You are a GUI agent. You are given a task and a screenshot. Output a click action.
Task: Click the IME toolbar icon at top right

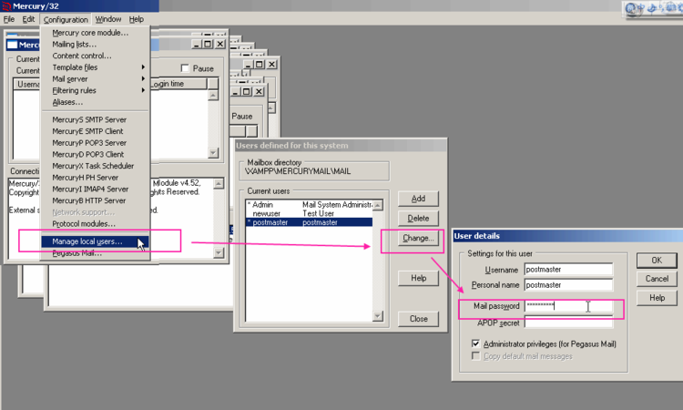click(631, 8)
